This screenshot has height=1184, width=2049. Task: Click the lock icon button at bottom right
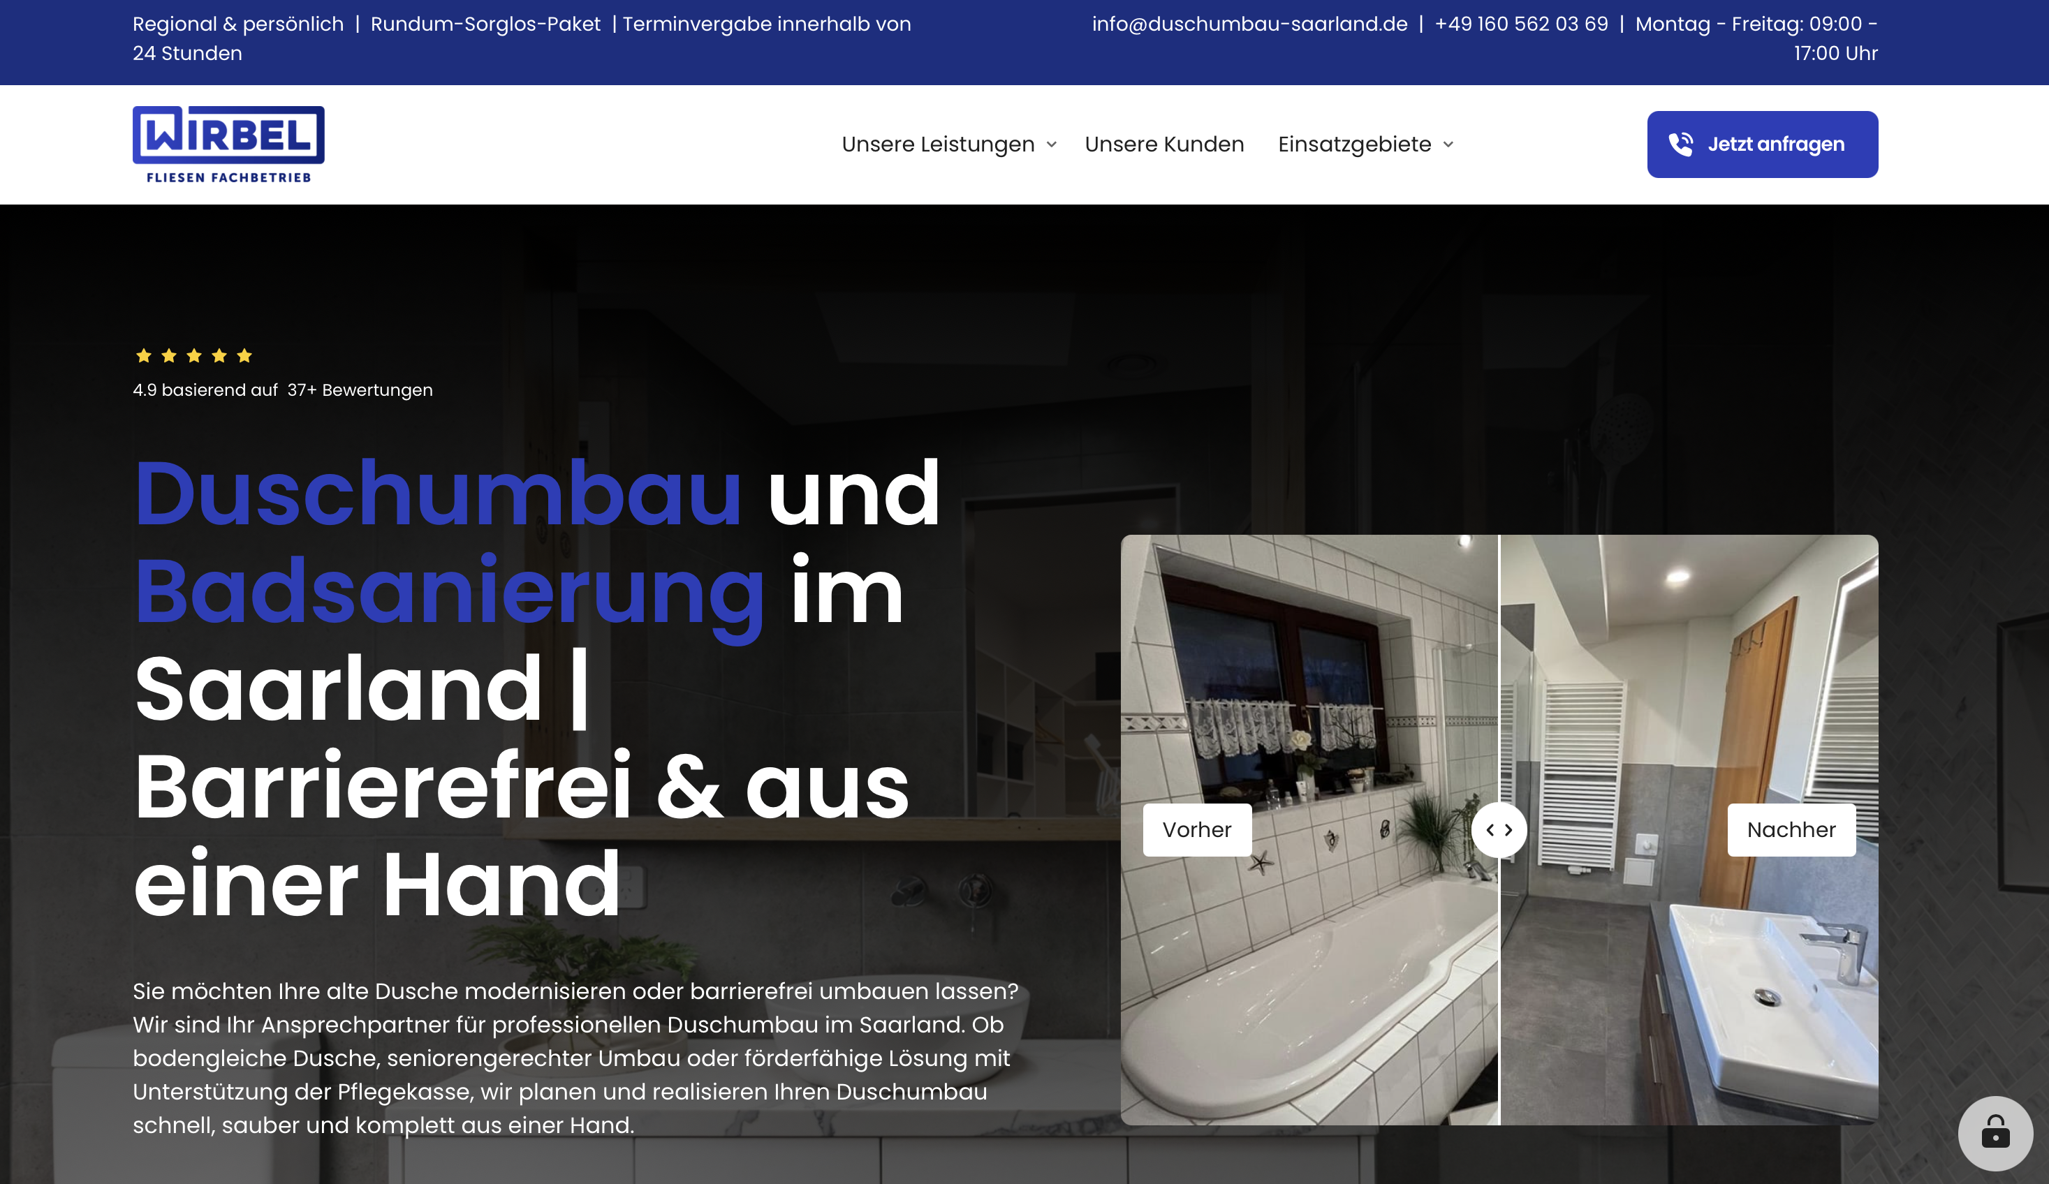(1995, 1133)
